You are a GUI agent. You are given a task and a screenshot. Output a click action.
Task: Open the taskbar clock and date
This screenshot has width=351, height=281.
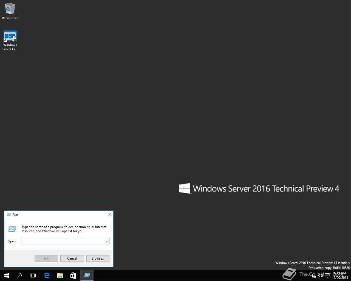pos(340,276)
